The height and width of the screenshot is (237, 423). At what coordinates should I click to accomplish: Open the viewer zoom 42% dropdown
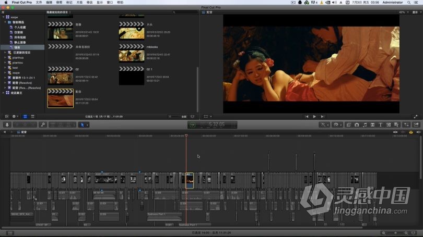pos(404,12)
